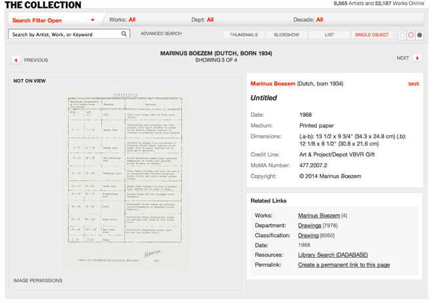Click the NOT ON VIEW label

[29, 81]
